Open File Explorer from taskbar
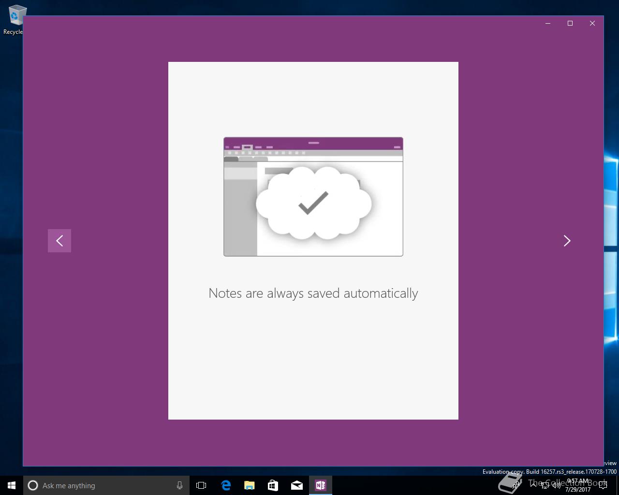Screen dimensions: 619x495 (250, 485)
